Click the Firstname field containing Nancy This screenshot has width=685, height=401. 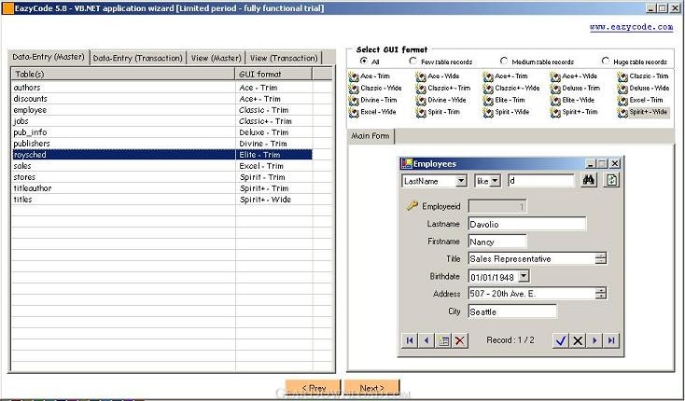(x=497, y=242)
